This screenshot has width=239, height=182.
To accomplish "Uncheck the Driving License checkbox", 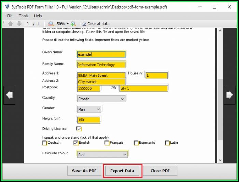I will (79, 129).
